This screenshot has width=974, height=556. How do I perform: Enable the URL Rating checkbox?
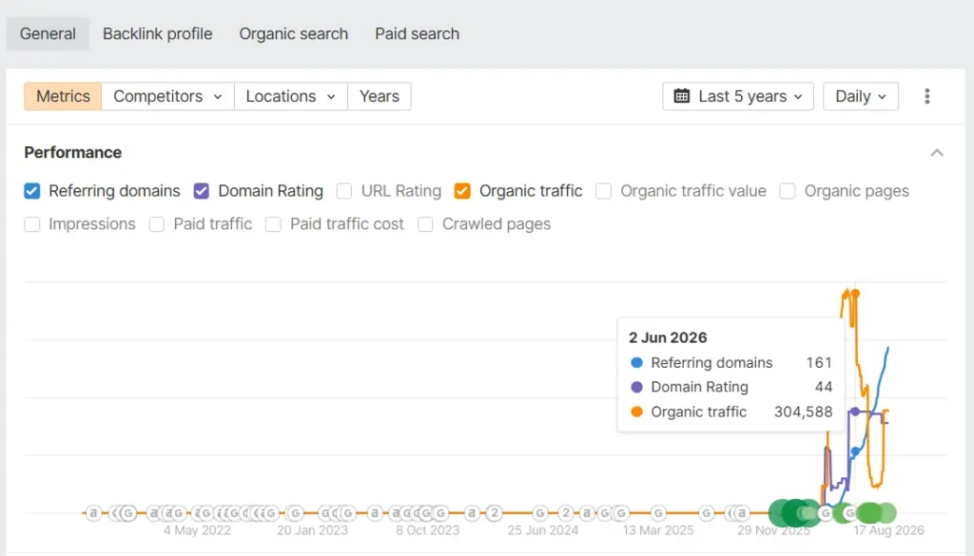[344, 191]
